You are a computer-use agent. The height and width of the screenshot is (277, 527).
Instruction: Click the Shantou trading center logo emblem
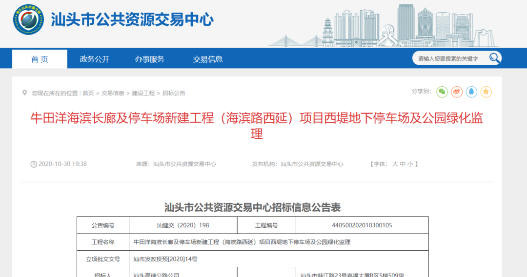(28, 19)
